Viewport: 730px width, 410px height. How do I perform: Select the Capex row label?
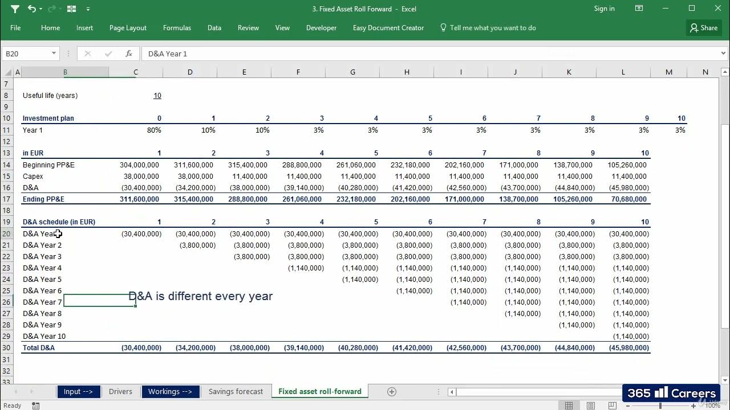[33, 177]
